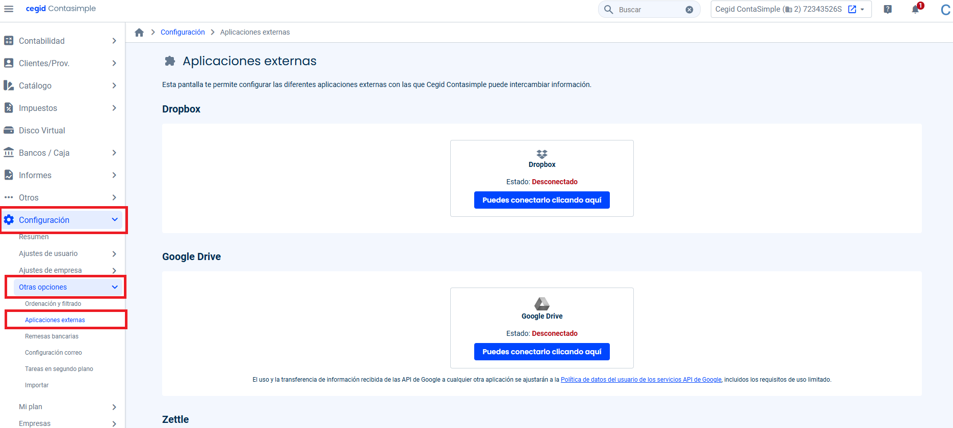Click the Dropbox Desconectado status text
The height and width of the screenshot is (428, 953).
(x=555, y=182)
